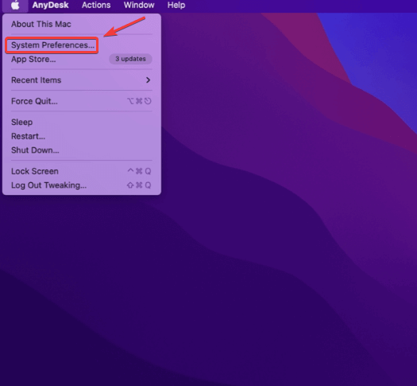Choose About This Mac
The height and width of the screenshot is (386, 417).
(82, 24)
